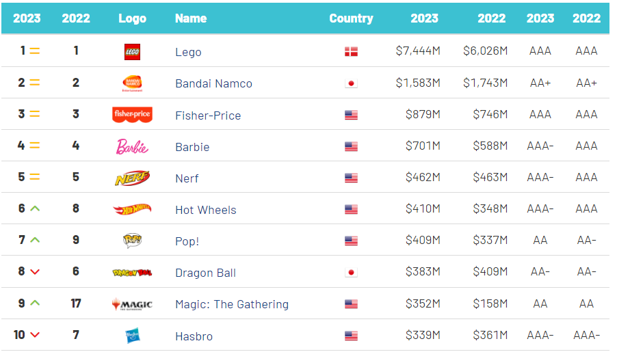Click the Dragon Ball logo
The width and height of the screenshot is (617, 352).
click(132, 273)
